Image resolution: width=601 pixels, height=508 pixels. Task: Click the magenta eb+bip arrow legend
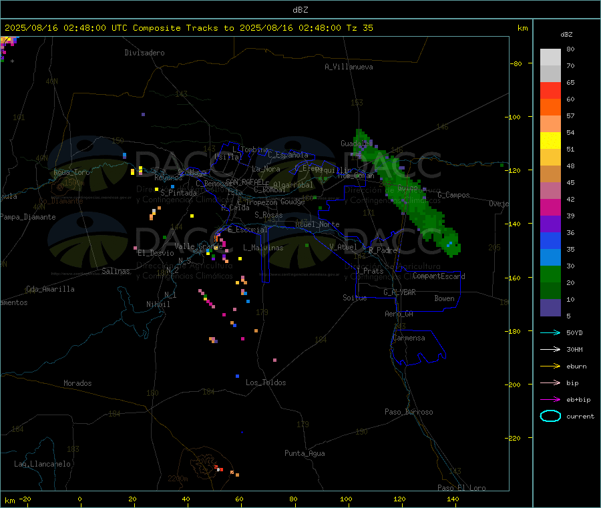[550, 399]
